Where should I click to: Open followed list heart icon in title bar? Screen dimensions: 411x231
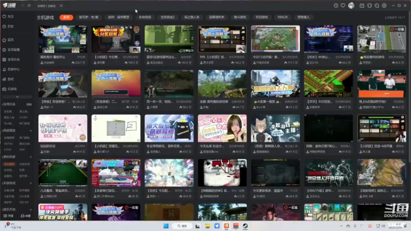tap(343, 6)
